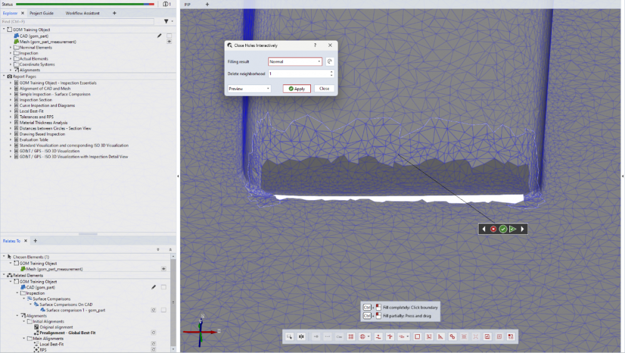
Task: Click the info indicator icon next to Status bar
Action: (166, 4)
